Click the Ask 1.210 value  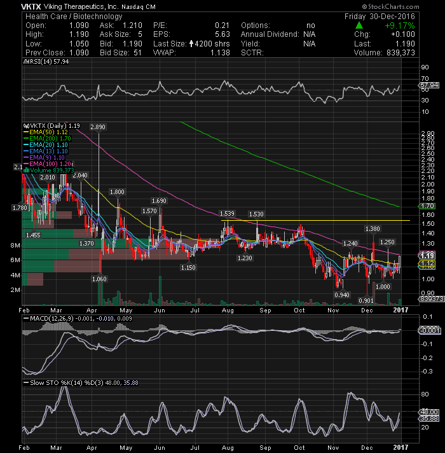coord(132,25)
